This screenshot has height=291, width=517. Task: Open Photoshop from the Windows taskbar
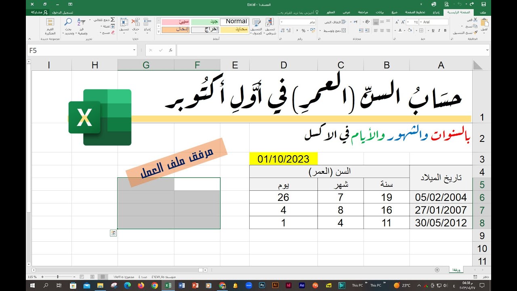click(262, 285)
